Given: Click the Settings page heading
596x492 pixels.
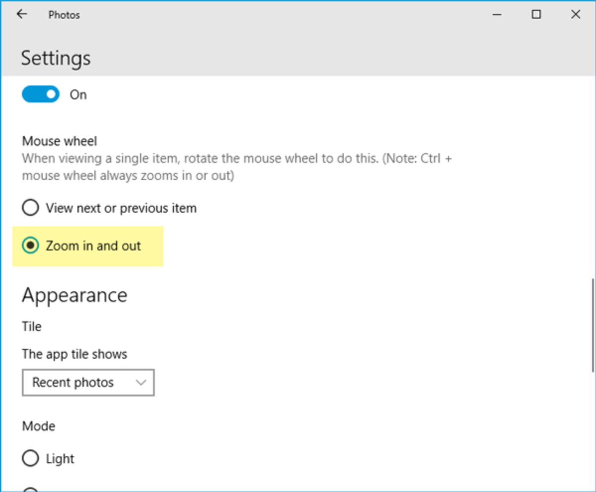Looking at the screenshot, I should (56, 58).
